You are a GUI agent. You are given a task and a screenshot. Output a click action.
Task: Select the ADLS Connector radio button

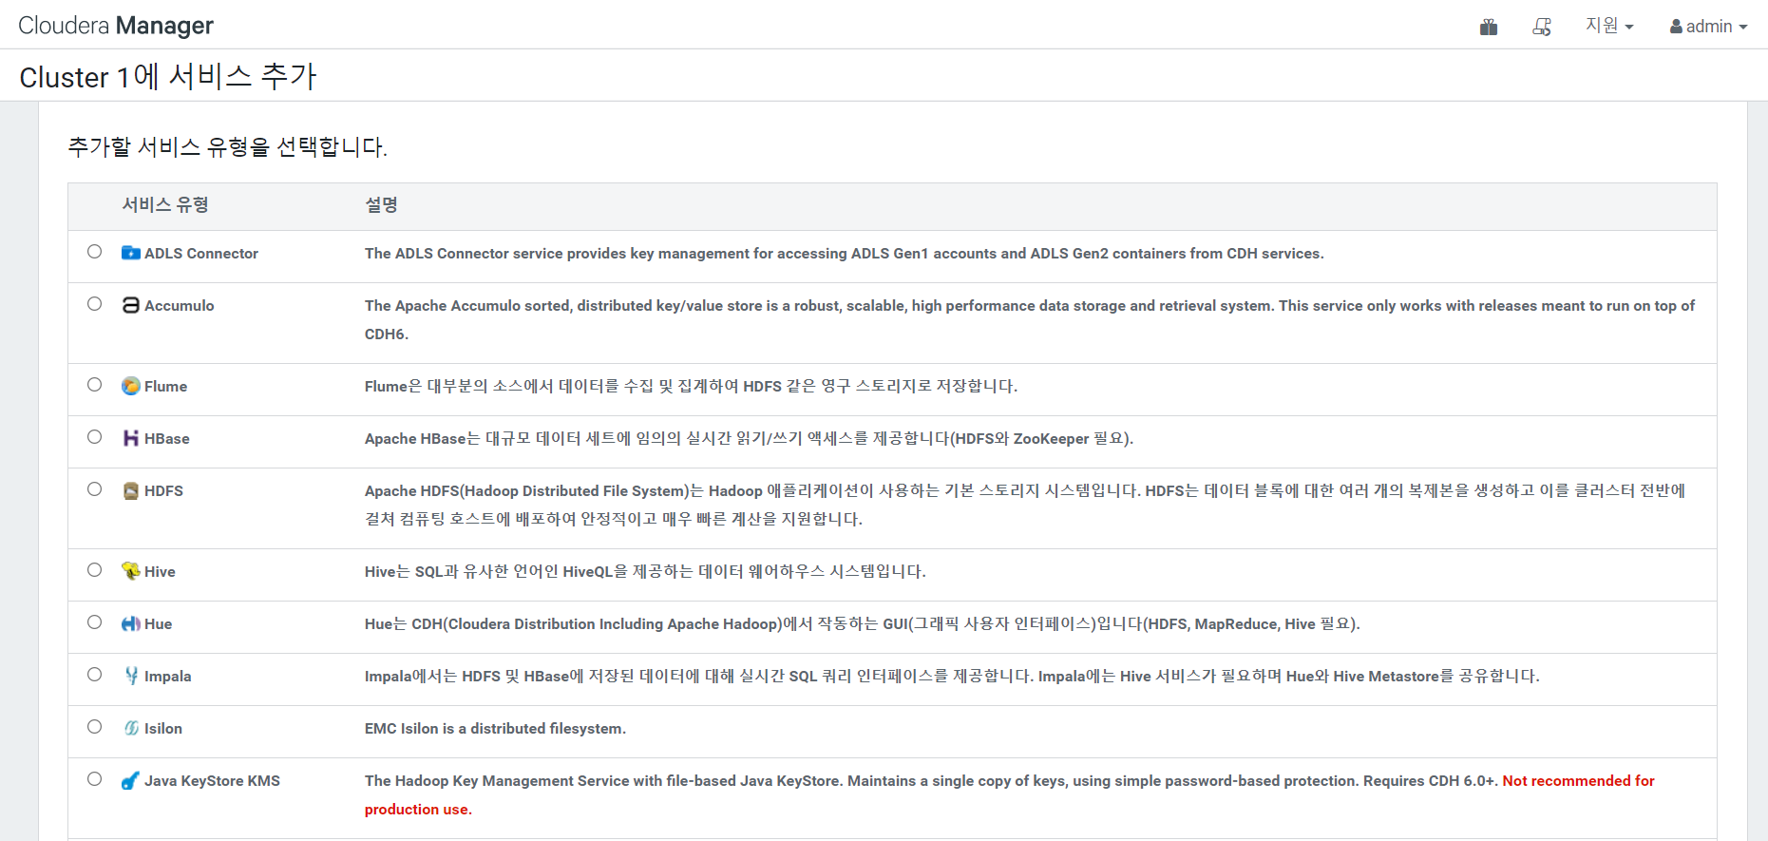click(x=95, y=252)
